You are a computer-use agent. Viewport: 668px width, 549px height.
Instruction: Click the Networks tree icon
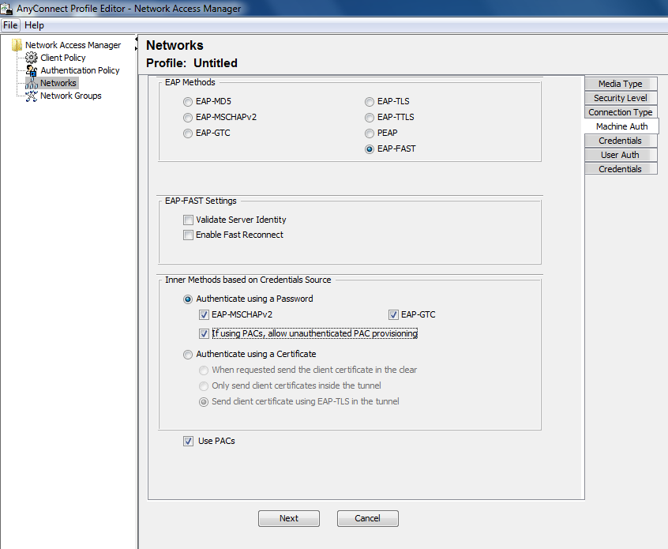[x=31, y=83]
